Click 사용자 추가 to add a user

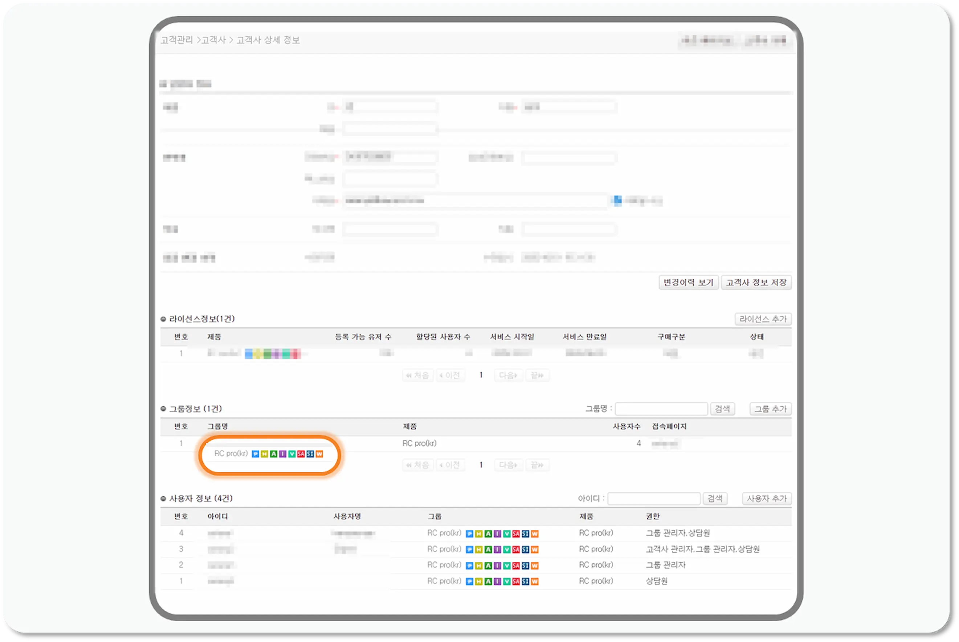click(766, 499)
